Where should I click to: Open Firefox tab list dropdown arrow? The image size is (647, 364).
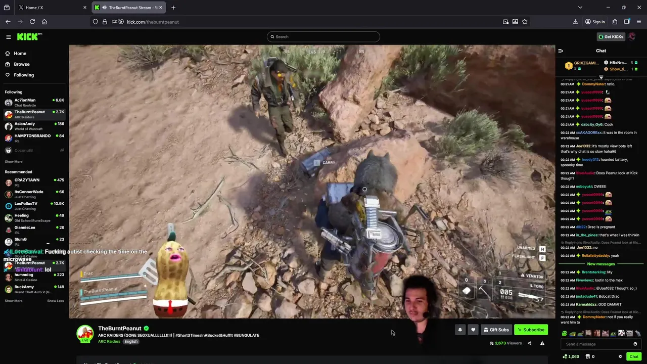(580, 8)
